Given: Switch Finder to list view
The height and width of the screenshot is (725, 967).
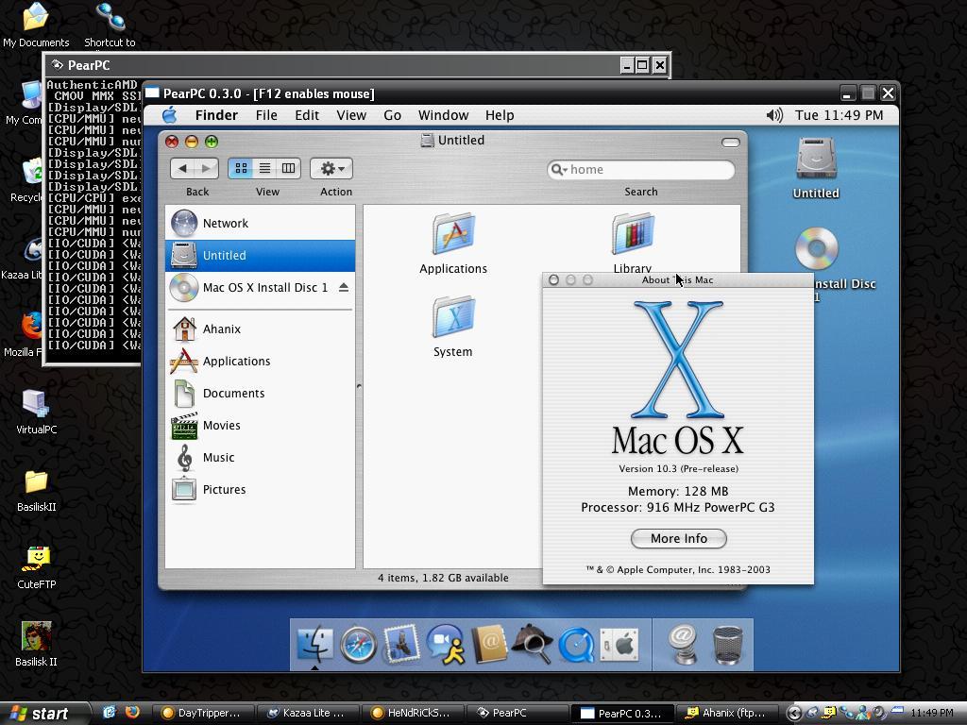Looking at the screenshot, I should (x=263, y=168).
